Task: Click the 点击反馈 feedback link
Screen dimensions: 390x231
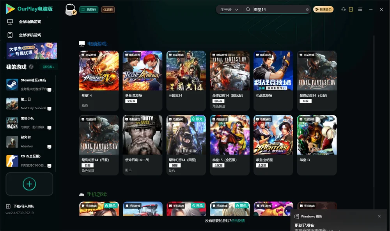Action: point(238,220)
